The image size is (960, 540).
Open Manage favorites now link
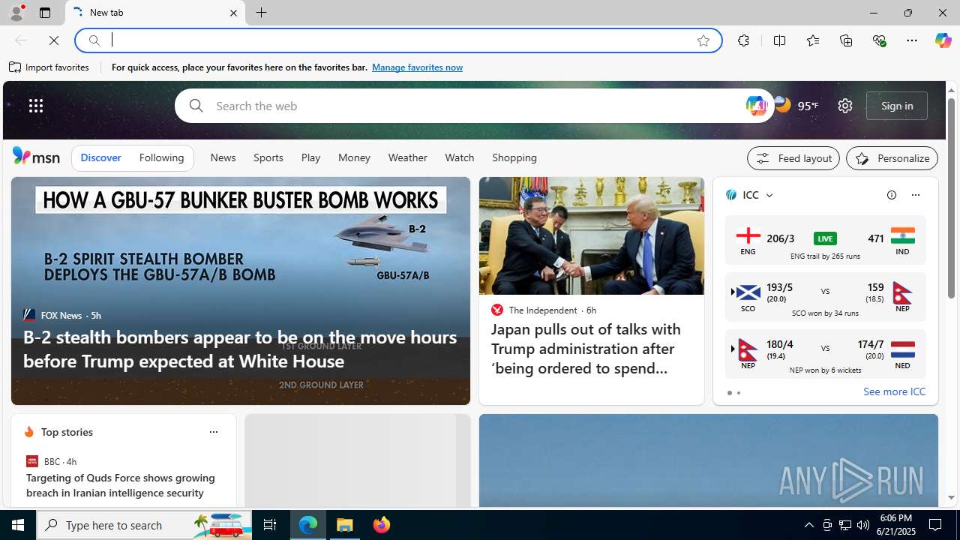[x=417, y=67]
